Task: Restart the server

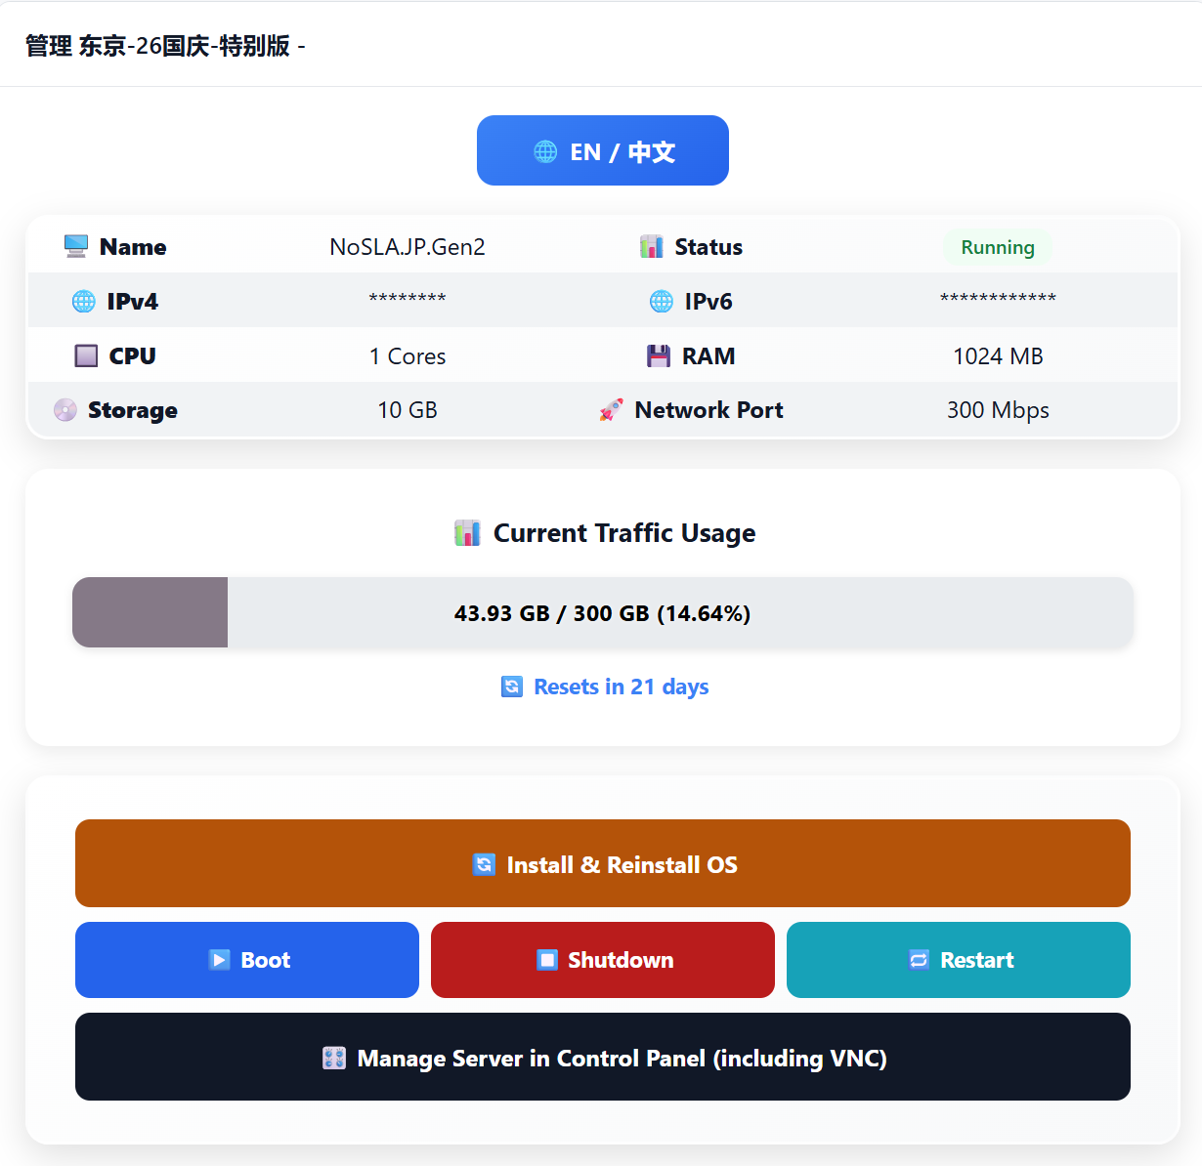Action: [959, 960]
